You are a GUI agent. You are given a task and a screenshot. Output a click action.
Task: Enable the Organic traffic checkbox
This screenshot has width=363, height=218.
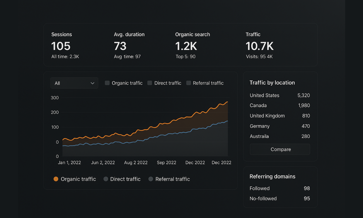(x=107, y=83)
